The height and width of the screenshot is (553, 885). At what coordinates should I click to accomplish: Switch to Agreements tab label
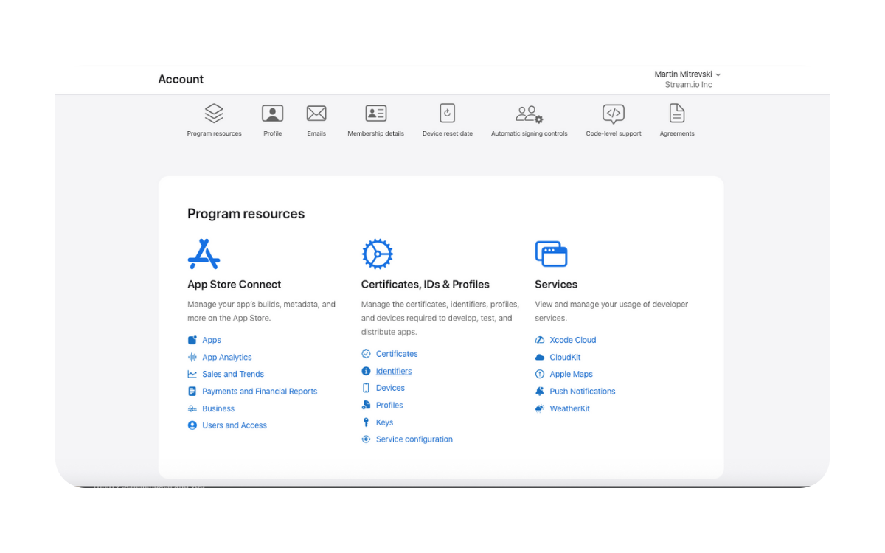click(x=677, y=133)
